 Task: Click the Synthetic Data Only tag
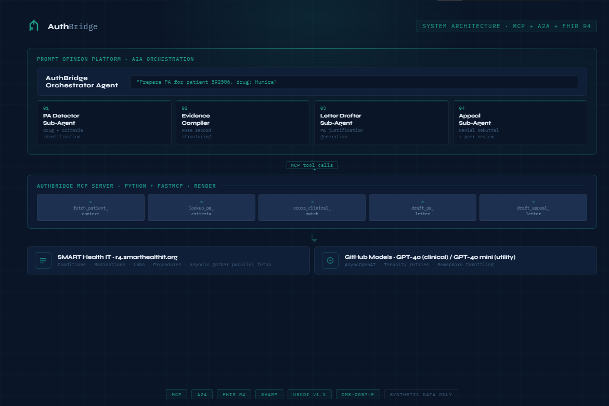pos(421,395)
